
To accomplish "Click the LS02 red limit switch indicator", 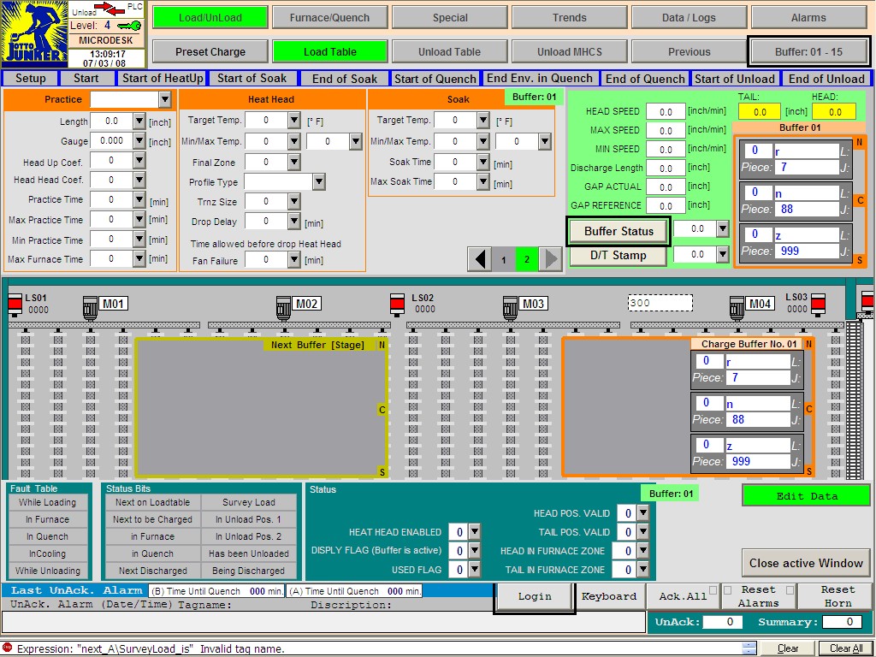I will (397, 305).
